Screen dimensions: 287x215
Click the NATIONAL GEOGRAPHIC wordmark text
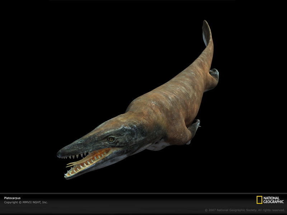[273, 200]
